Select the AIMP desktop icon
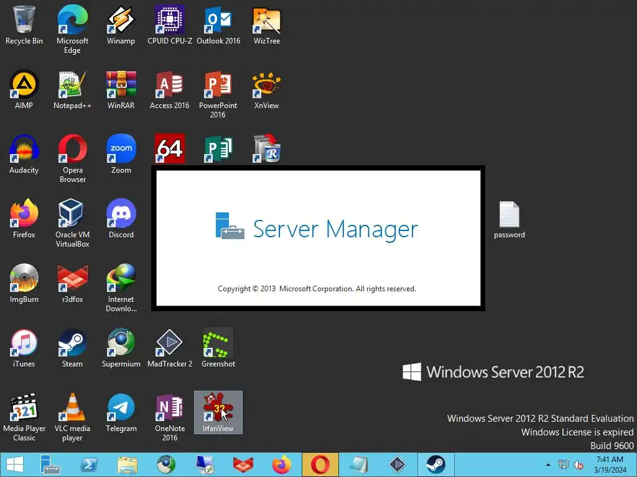 (x=24, y=89)
